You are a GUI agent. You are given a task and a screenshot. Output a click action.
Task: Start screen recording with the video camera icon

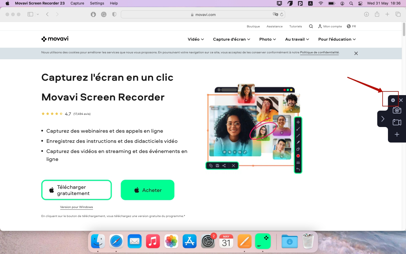[397, 122]
